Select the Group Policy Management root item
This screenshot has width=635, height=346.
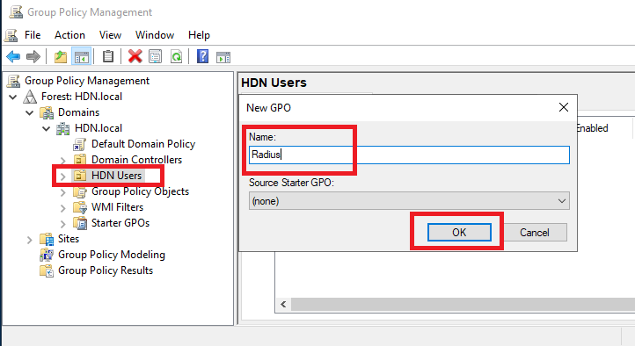click(x=87, y=81)
